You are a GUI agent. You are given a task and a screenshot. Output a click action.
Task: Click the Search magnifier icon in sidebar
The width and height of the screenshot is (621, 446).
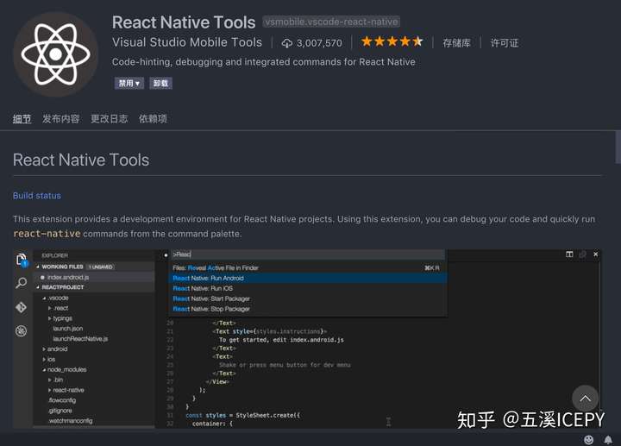point(22,283)
